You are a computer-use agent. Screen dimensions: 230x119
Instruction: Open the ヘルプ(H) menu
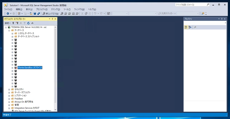point(92,9)
